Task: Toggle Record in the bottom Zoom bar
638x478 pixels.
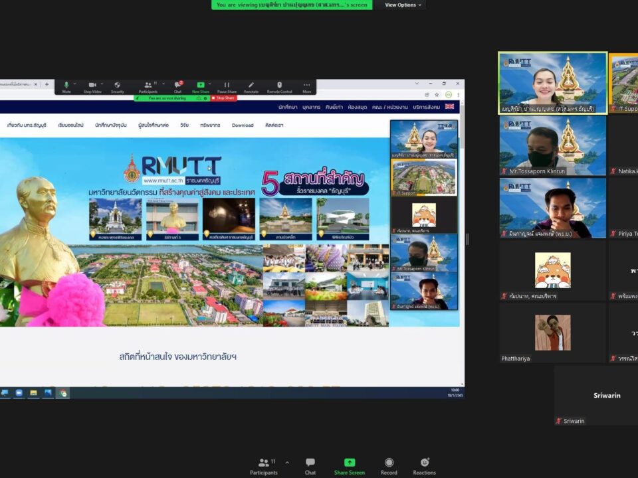Action: click(x=389, y=466)
